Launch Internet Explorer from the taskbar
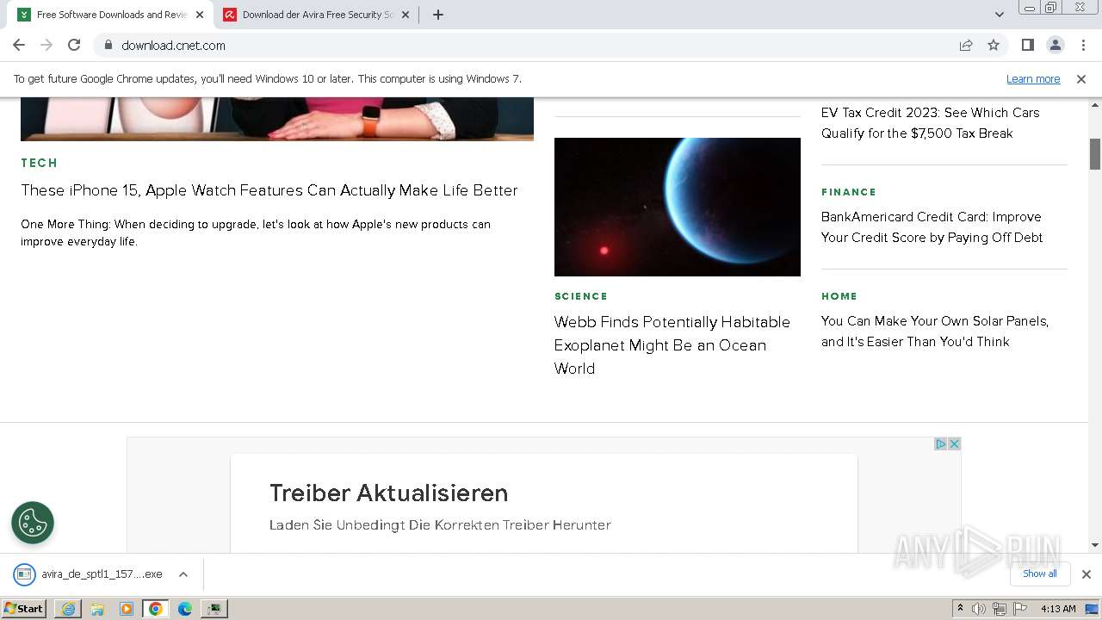This screenshot has height=620, width=1102. click(x=68, y=609)
